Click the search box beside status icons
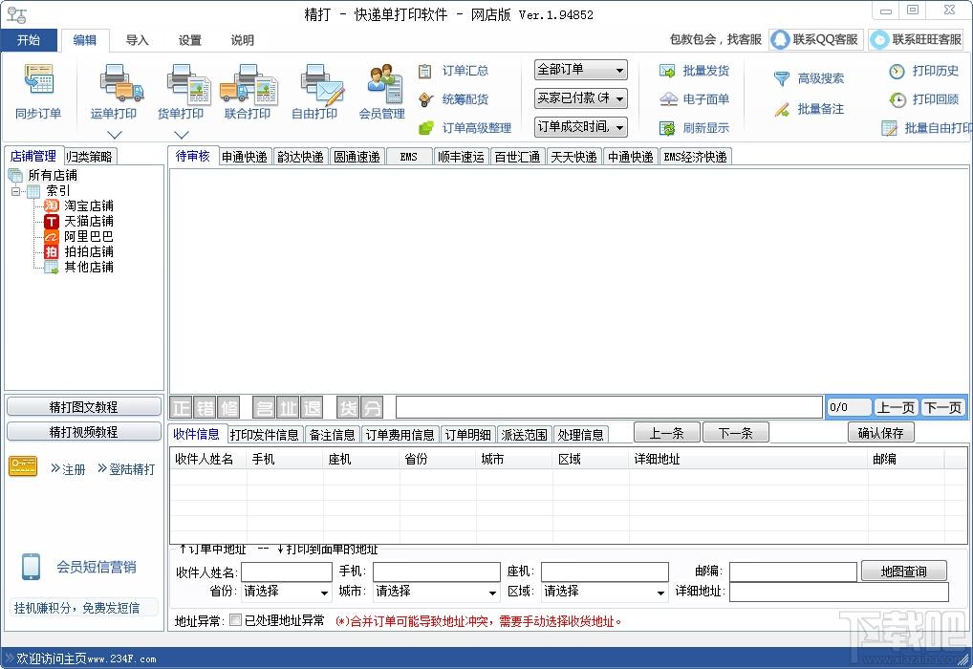973x669 pixels. (609, 408)
